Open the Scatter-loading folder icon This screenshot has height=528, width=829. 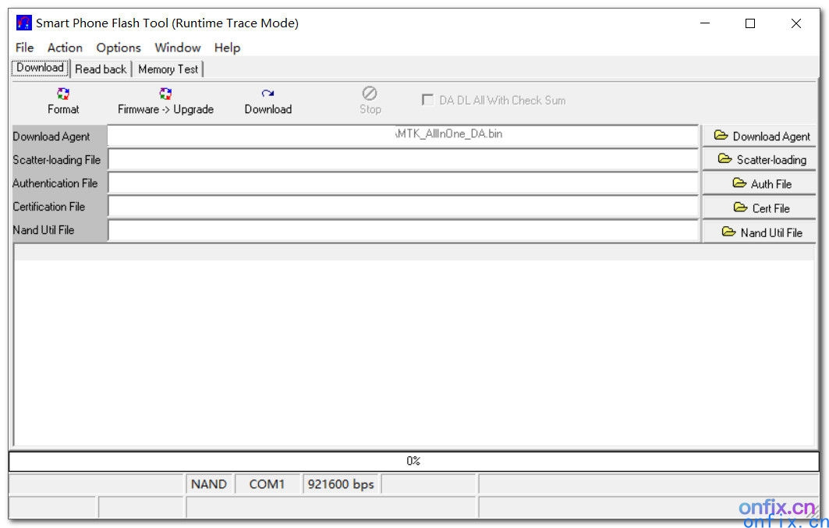tap(759, 159)
